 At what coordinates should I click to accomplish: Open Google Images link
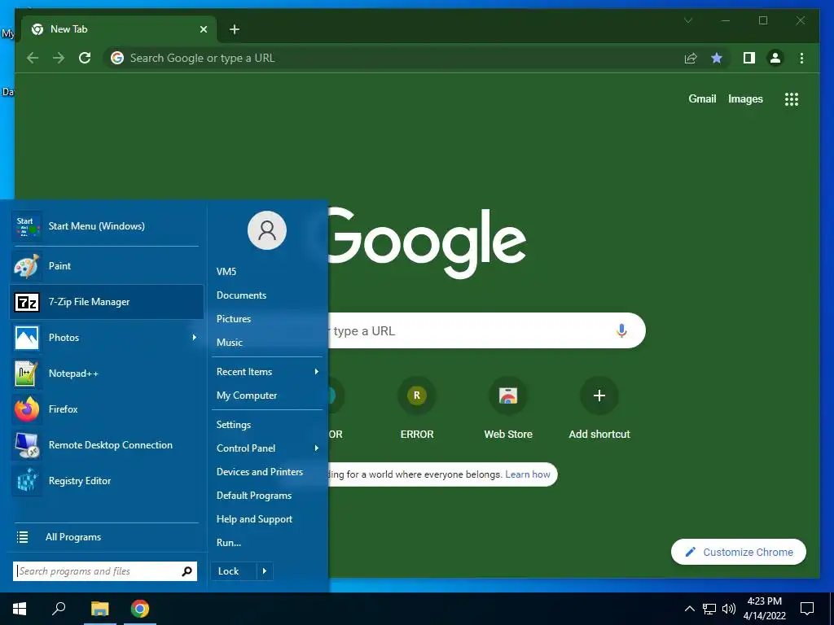[x=745, y=98]
